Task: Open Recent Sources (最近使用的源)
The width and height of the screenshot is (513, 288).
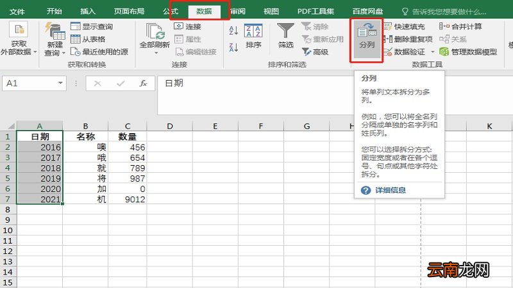Action: 99,52
